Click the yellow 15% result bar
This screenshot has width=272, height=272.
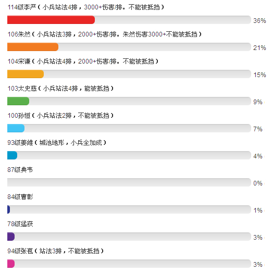[x=26, y=74]
